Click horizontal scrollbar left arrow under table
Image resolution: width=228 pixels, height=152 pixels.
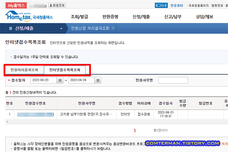tap(7, 122)
